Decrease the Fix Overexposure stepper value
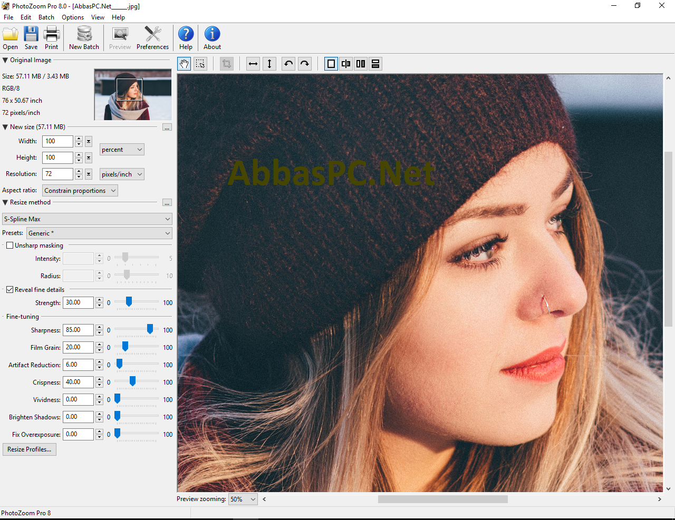 pos(99,437)
